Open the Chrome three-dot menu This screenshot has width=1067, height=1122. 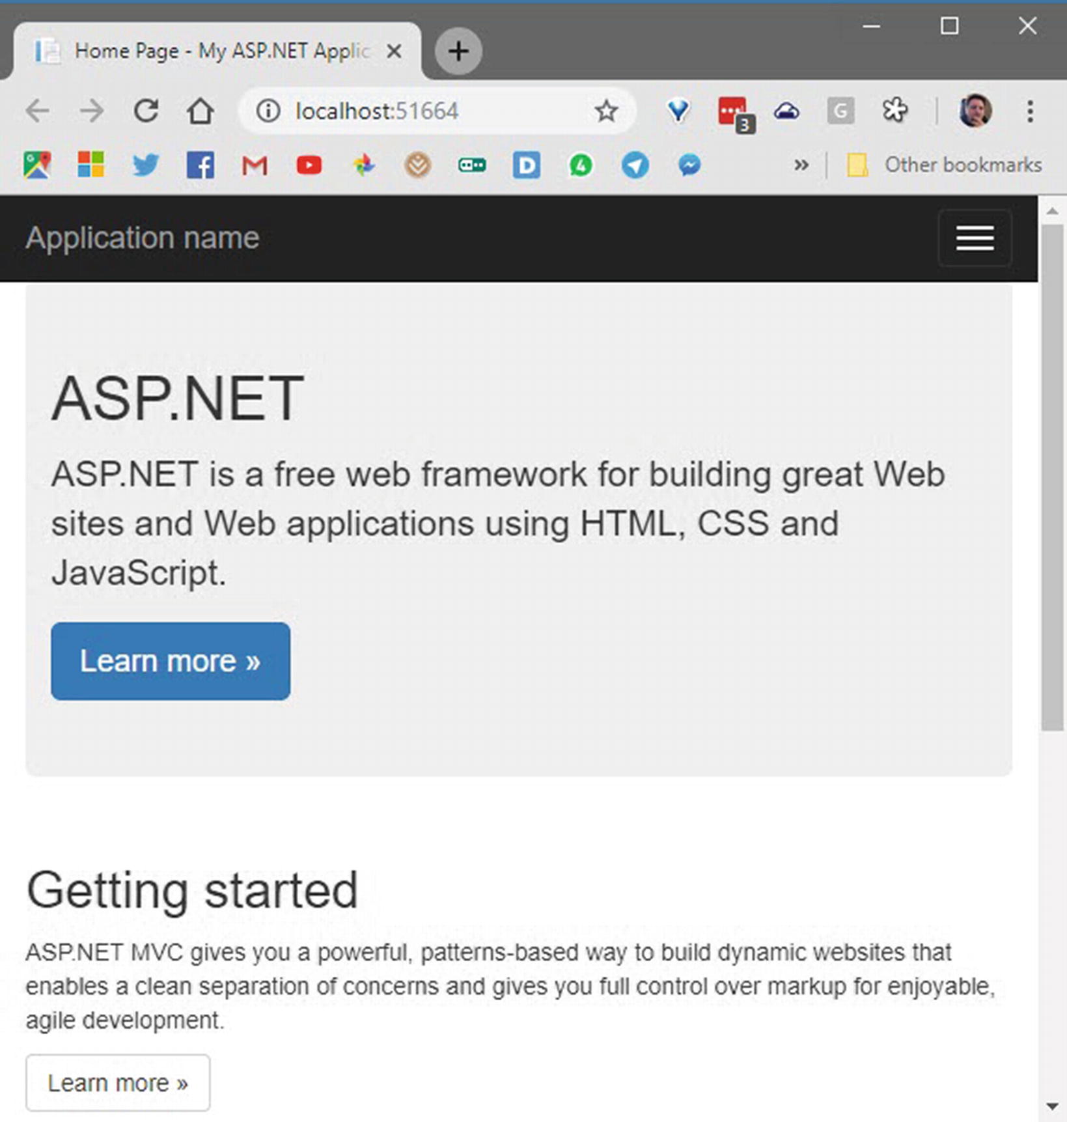tap(1030, 111)
